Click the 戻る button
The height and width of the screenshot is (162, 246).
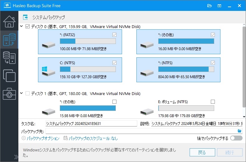click(202, 152)
